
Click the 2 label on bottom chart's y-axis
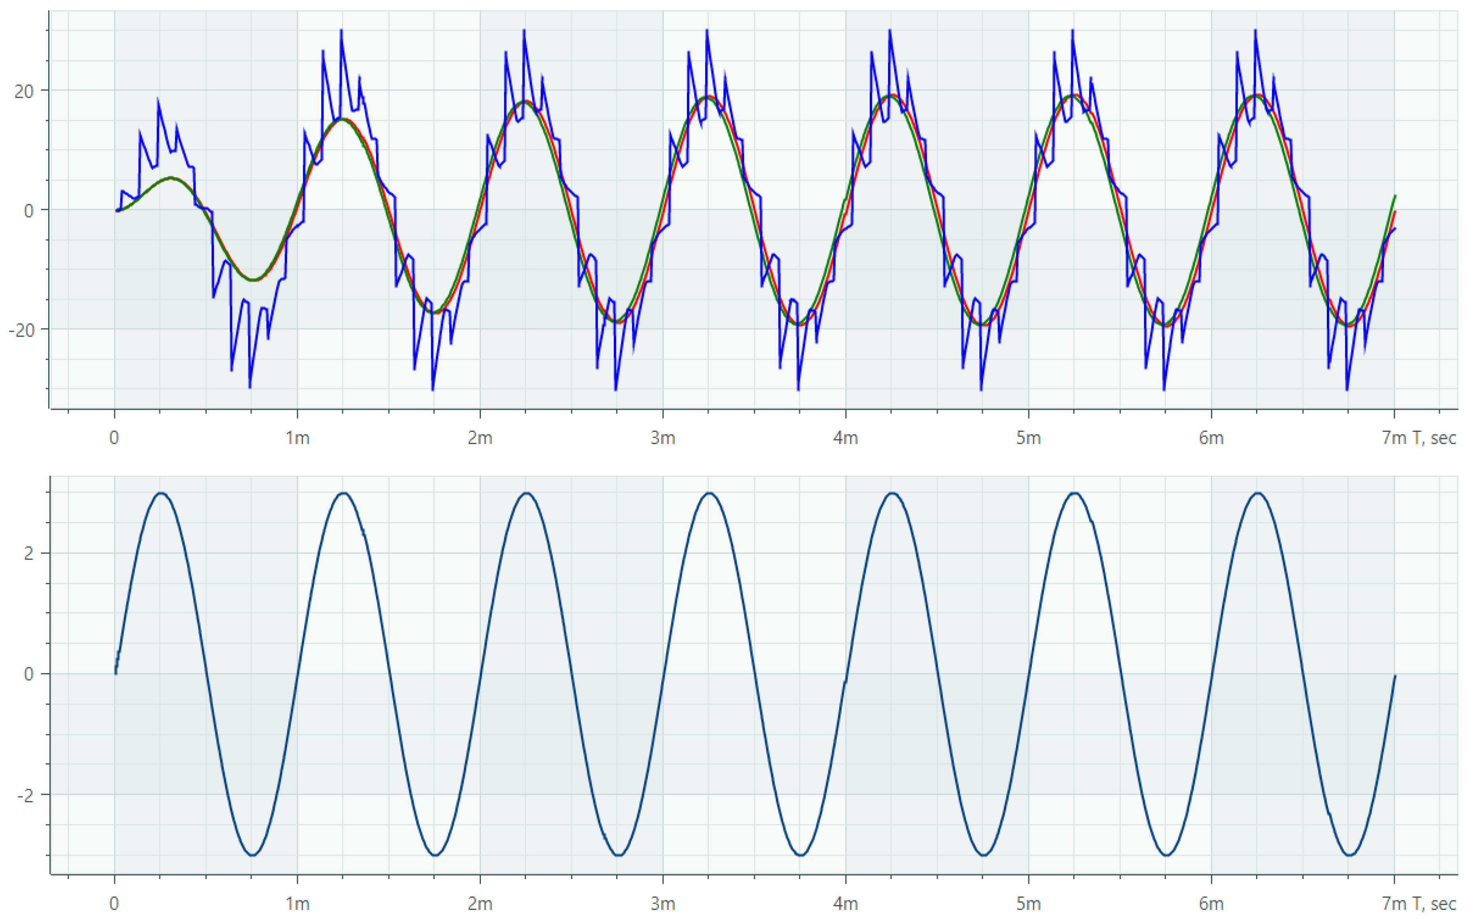click(x=28, y=554)
